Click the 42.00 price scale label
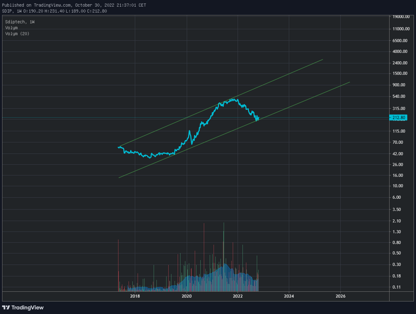 pos(398,154)
